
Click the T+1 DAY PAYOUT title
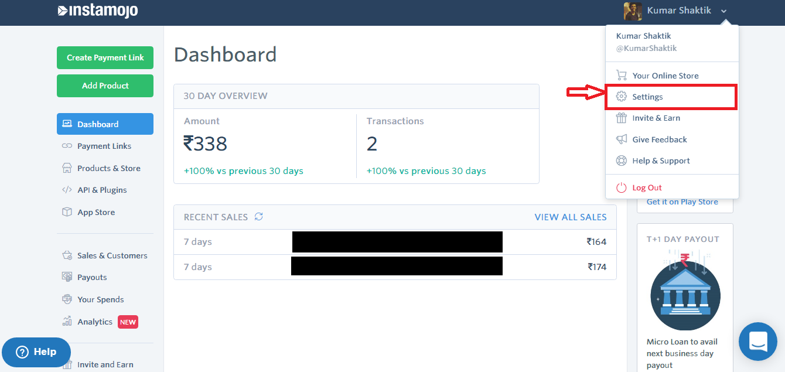click(682, 239)
